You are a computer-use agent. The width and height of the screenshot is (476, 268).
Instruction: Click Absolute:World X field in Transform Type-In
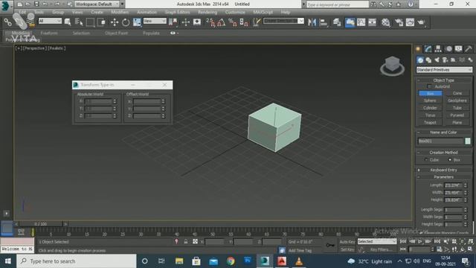(98, 101)
